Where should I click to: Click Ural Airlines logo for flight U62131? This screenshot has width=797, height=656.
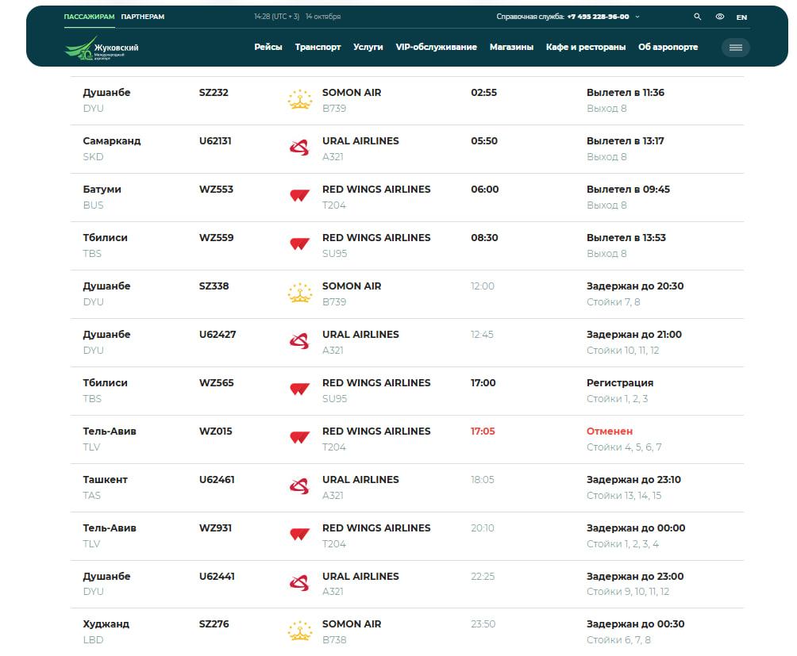300,148
